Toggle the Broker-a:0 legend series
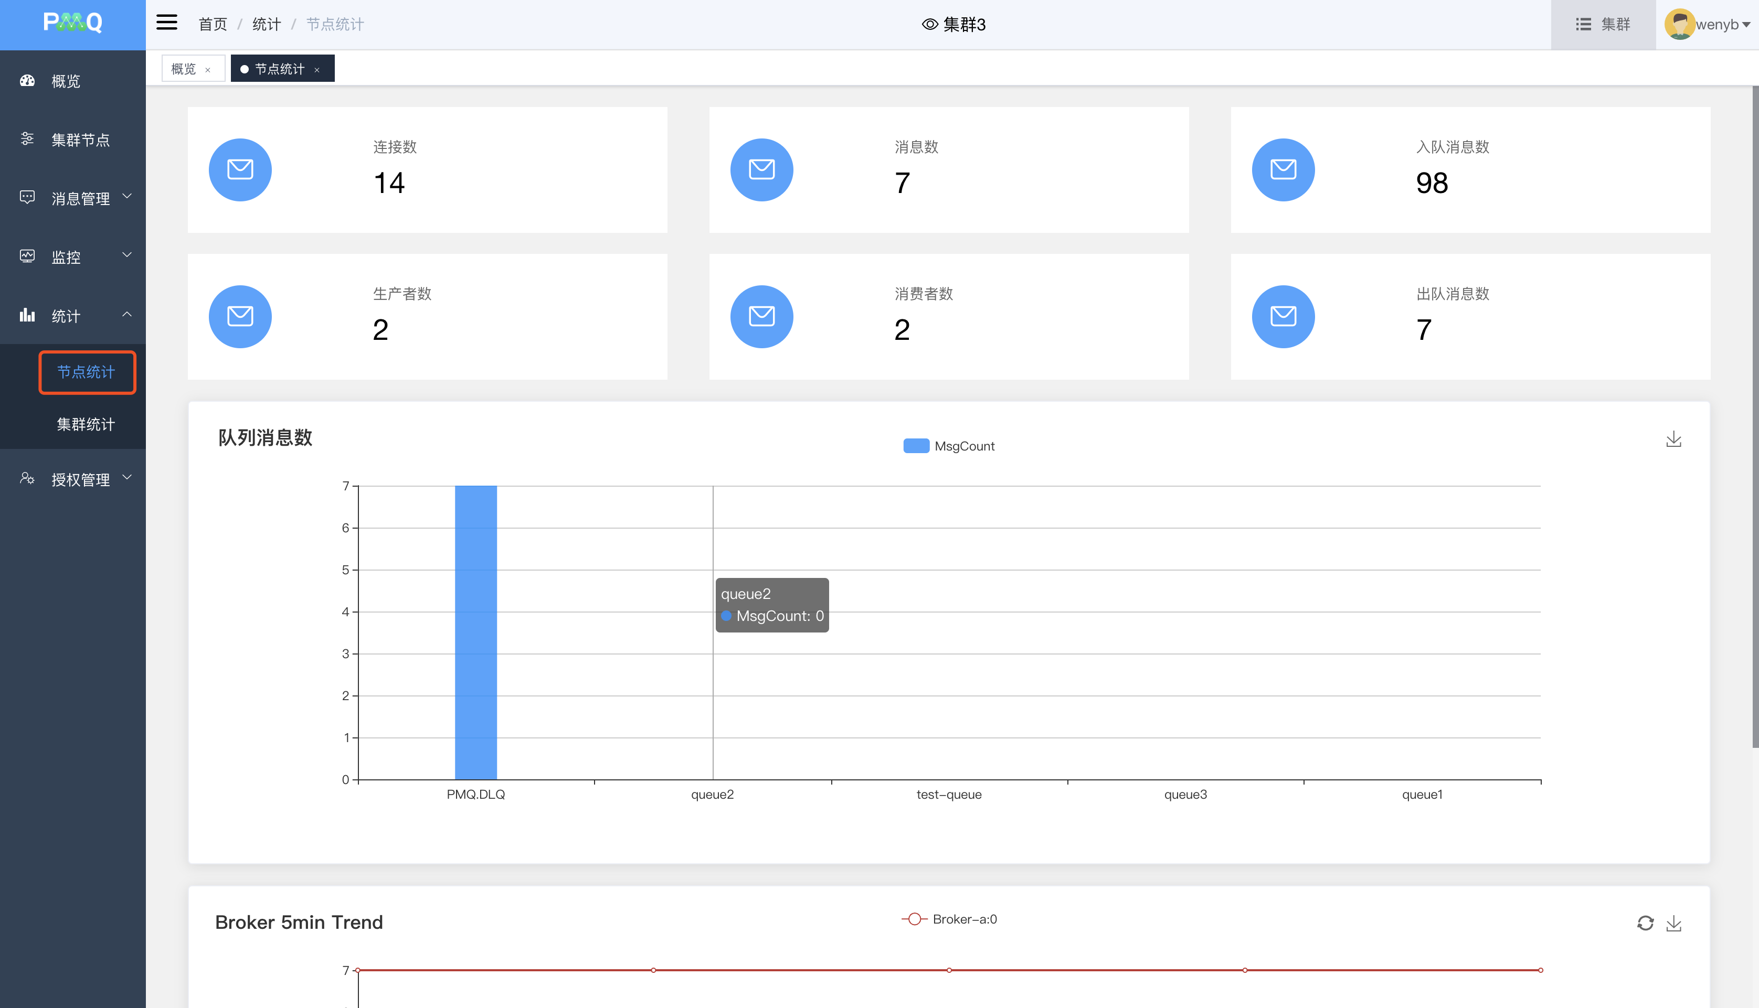This screenshot has width=1759, height=1008. 949,919
